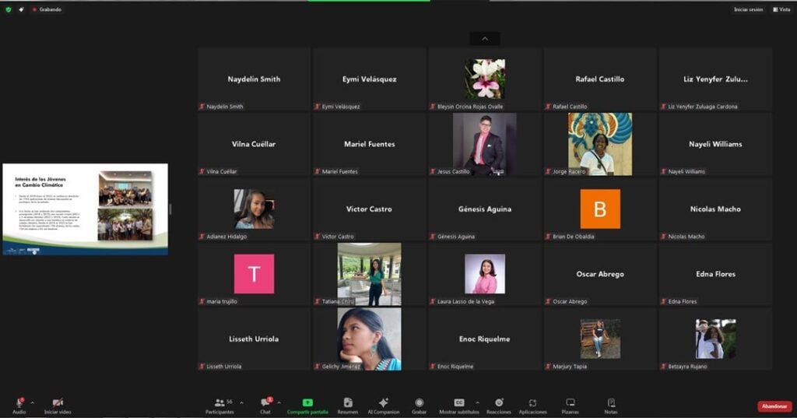Image resolution: width=797 pixels, height=418 pixels.
Task: Expand the options arrow beside Chat
Action: click(x=279, y=402)
